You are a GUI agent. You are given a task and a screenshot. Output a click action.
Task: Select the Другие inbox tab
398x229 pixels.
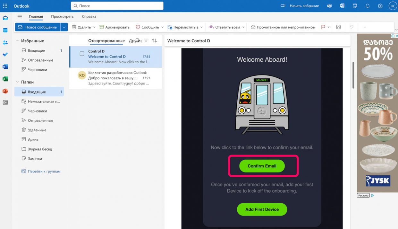tap(135, 41)
